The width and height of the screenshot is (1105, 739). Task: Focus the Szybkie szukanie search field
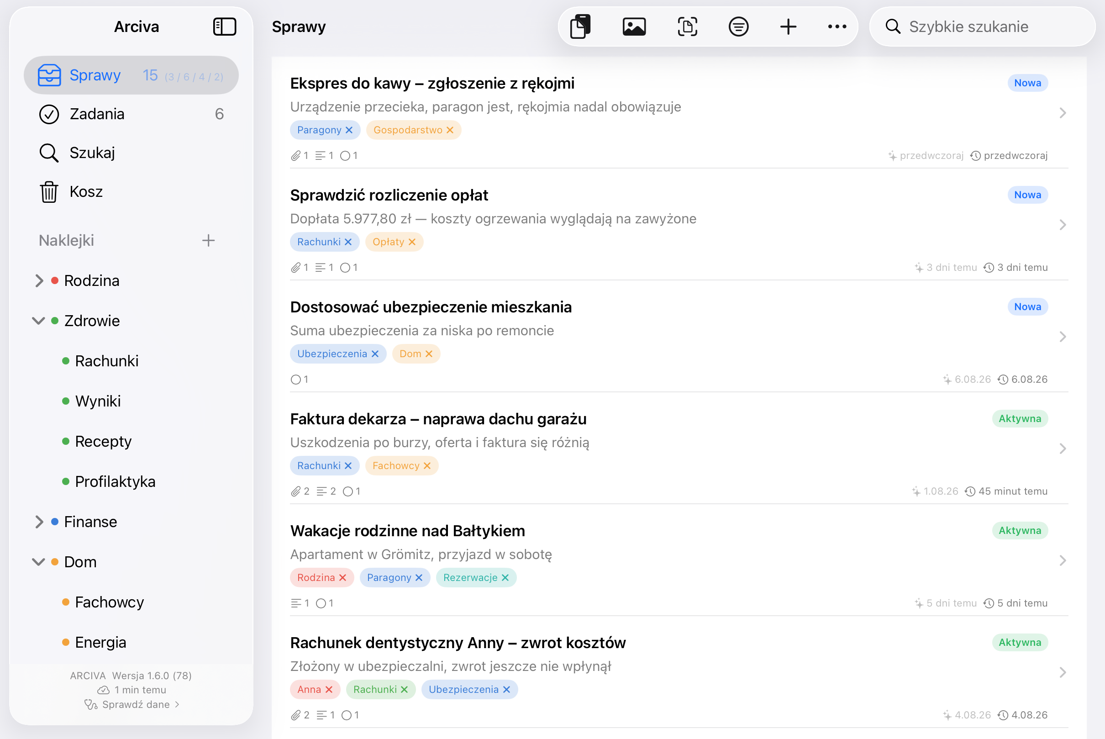[x=982, y=27]
